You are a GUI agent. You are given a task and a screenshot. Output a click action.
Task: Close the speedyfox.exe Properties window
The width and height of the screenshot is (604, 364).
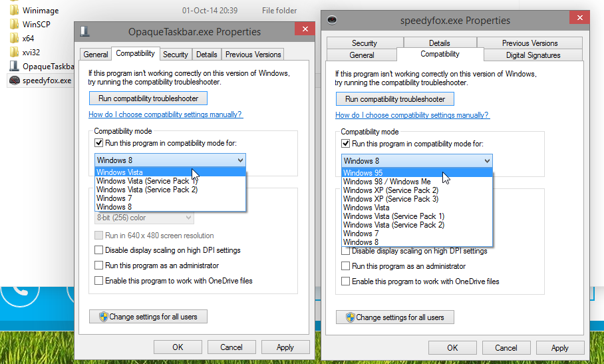(x=580, y=17)
